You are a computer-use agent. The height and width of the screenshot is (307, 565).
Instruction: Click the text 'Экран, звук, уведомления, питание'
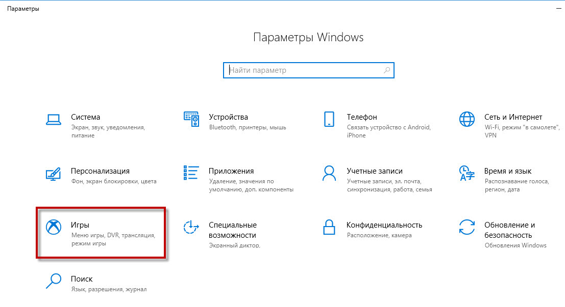[x=108, y=131]
